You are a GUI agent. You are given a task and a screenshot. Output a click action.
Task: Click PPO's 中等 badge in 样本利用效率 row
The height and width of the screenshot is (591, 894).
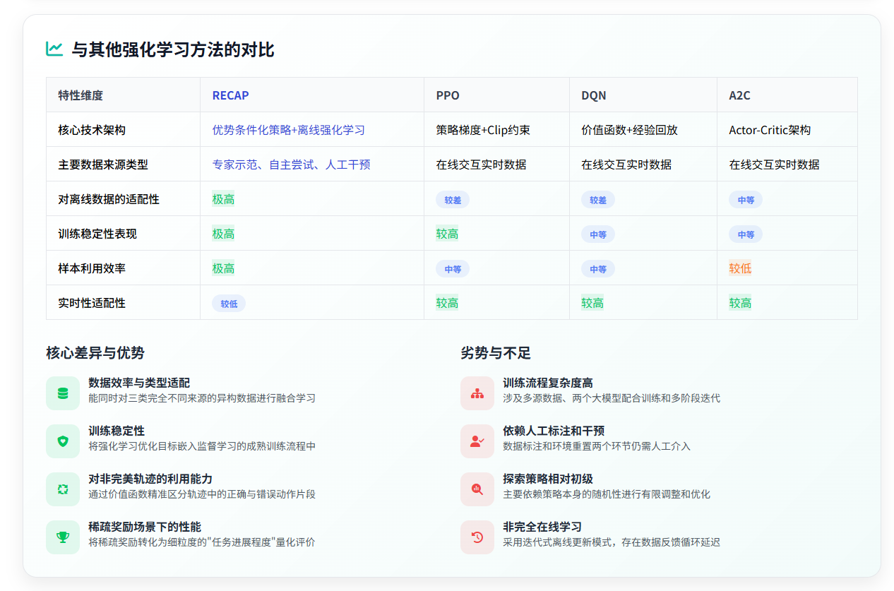click(x=453, y=269)
